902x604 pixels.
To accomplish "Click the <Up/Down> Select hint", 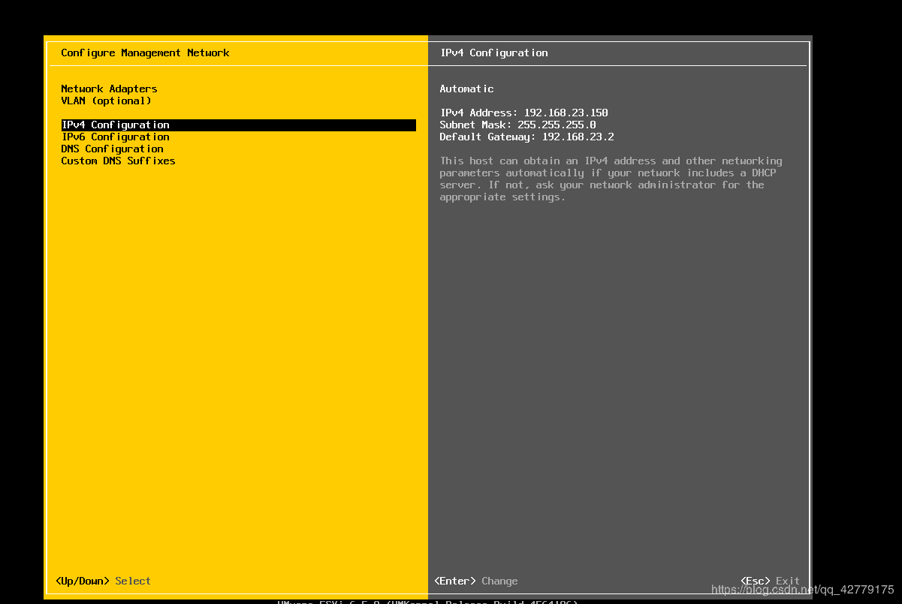I will point(103,581).
